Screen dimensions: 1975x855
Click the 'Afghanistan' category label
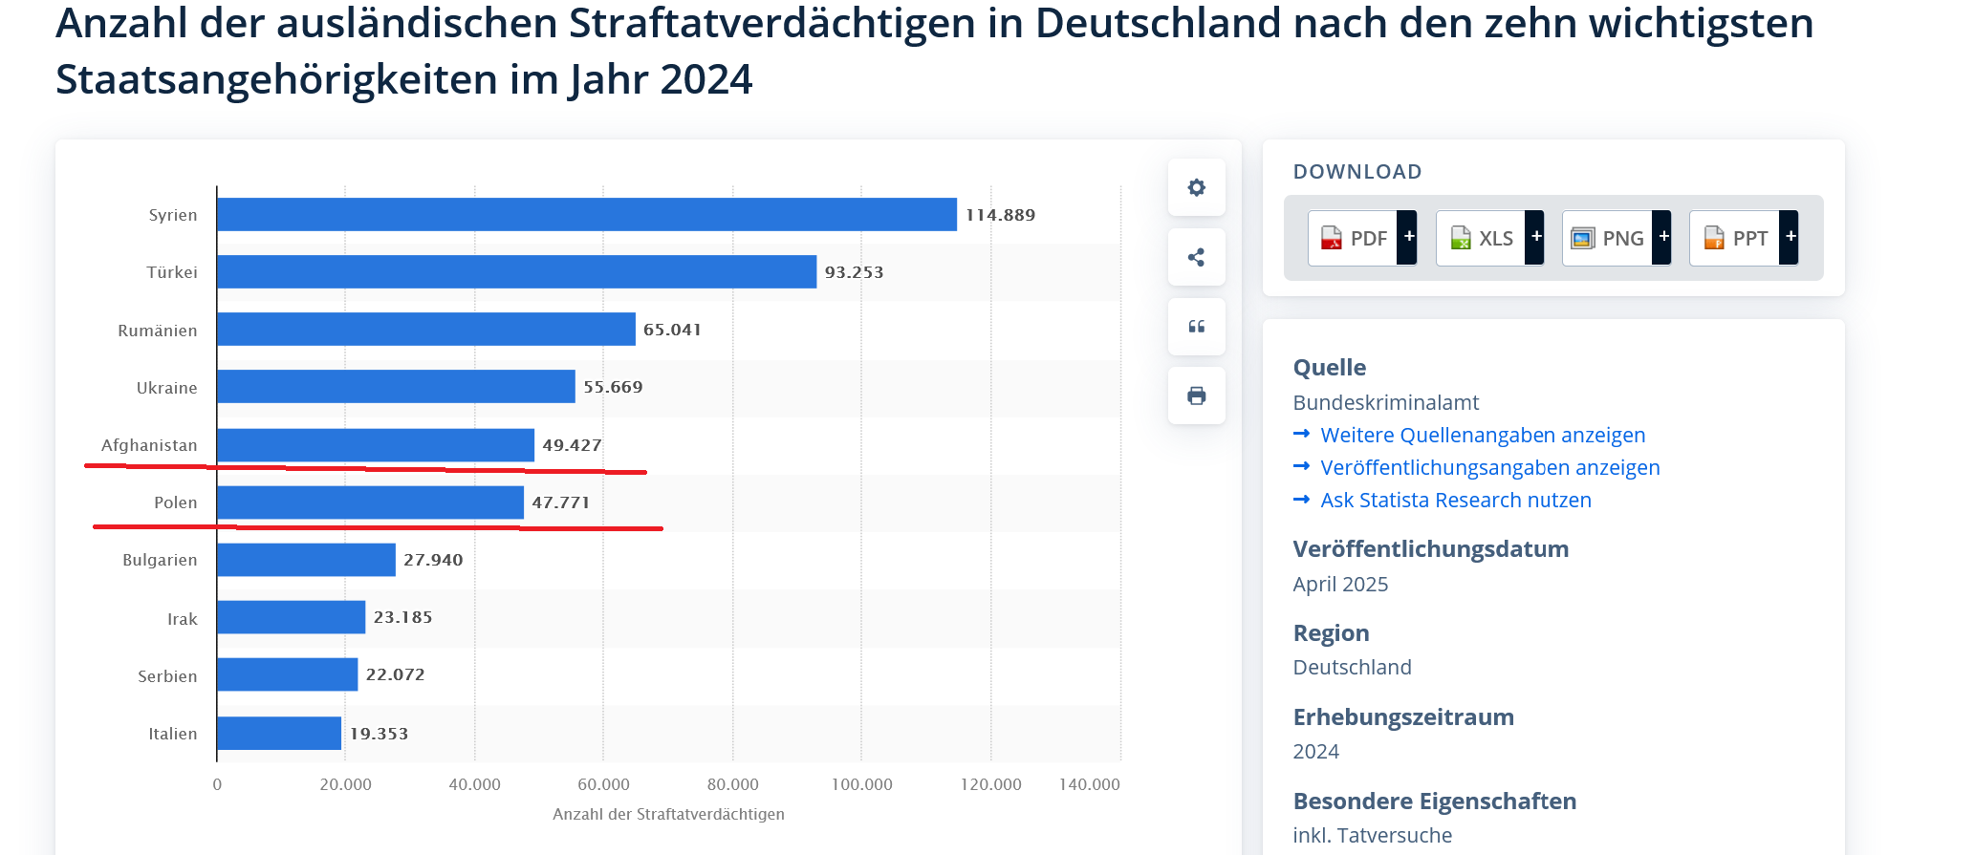coord(149,445)
